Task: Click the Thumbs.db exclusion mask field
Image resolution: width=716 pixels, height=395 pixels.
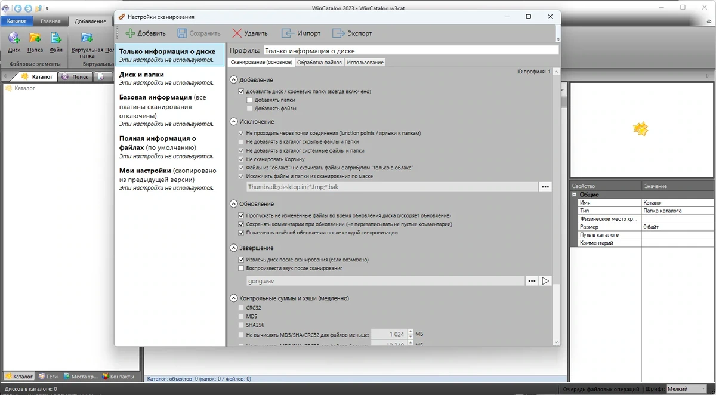Action: pos(392,187)
